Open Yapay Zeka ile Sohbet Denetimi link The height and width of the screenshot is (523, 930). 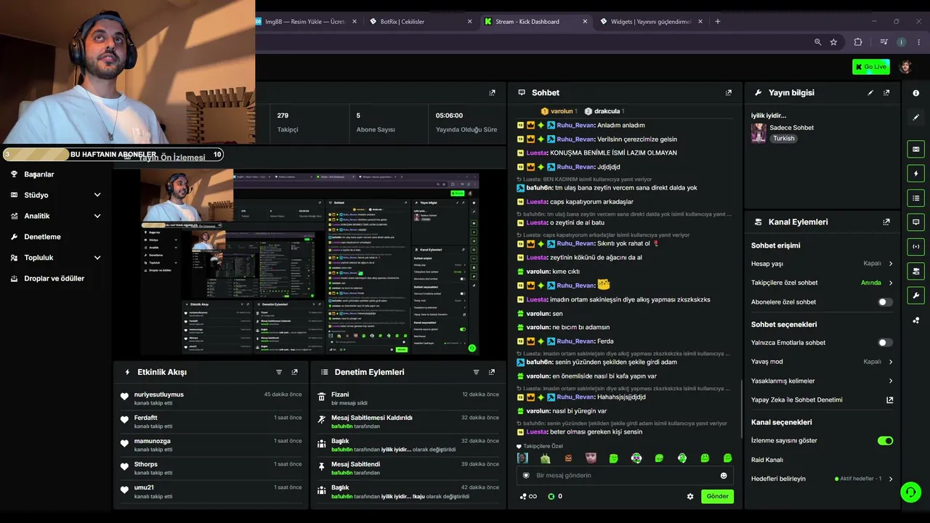(822, 400)
